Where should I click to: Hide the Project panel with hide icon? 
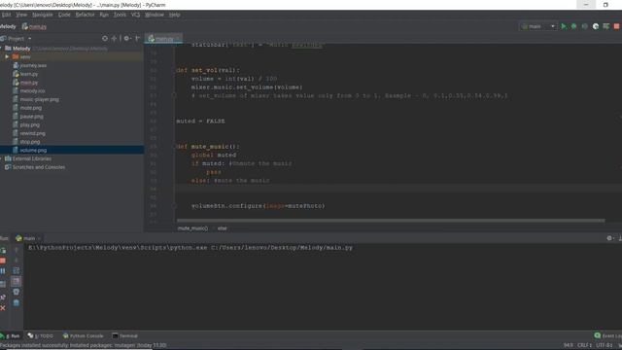pos(138,39)
